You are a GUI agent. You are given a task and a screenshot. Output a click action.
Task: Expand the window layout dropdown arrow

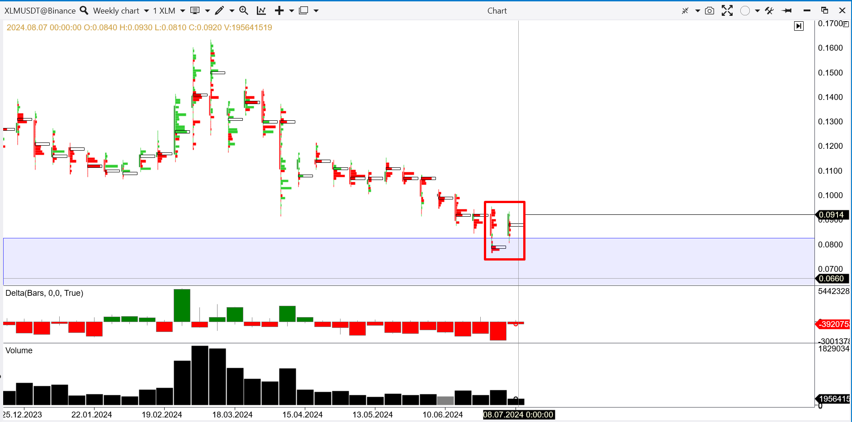coord(316,11)
